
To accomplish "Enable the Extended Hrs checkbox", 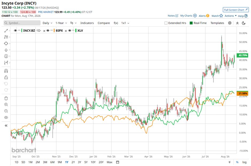I will tap(166, 23).
